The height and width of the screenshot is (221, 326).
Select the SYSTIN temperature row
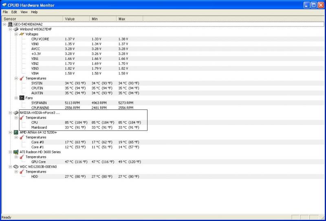click(163, 83)
